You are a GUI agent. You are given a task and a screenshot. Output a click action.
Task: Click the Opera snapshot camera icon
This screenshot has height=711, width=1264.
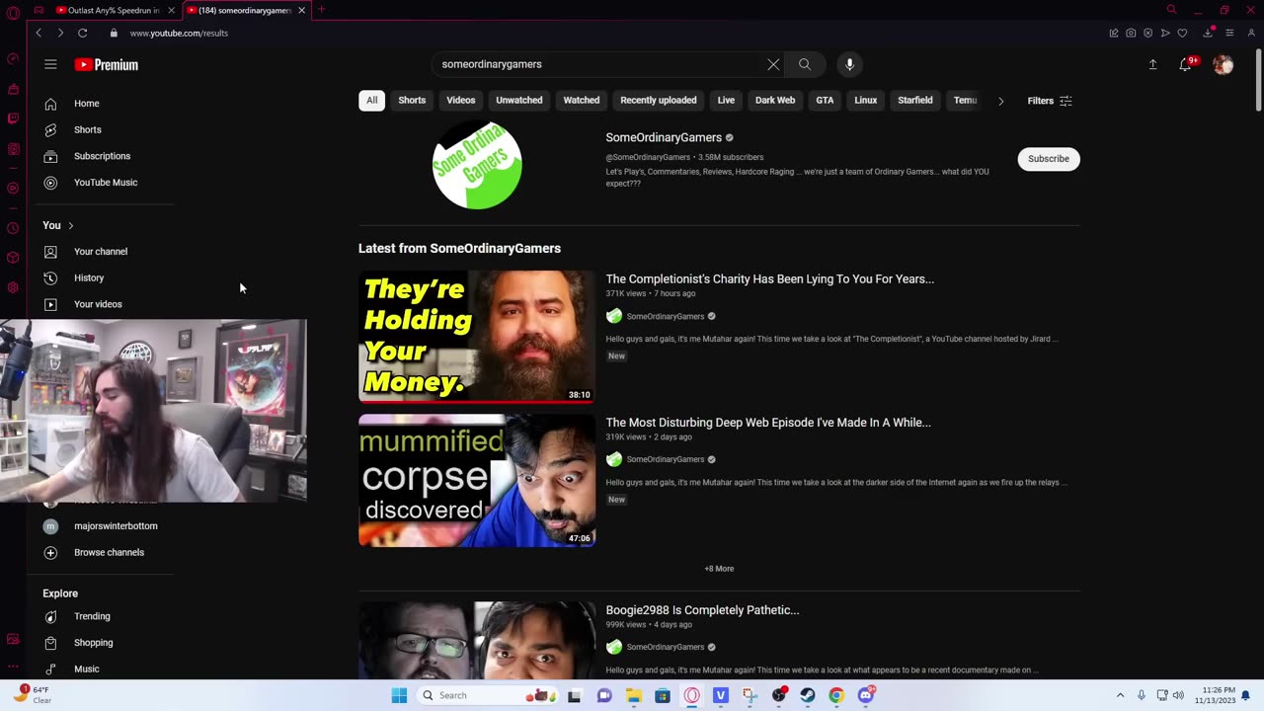pos(1131,33)
